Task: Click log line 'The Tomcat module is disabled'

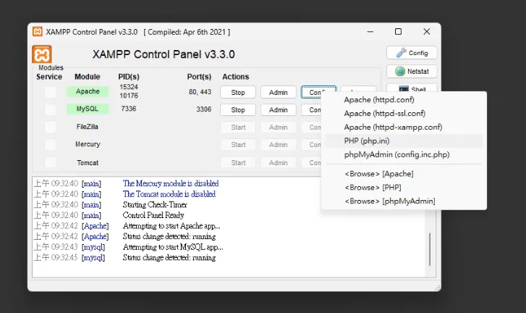Action: [x=169, y=194]
